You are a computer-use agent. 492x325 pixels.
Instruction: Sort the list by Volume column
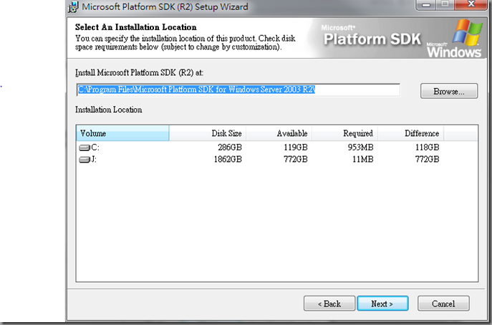(122, 133)
